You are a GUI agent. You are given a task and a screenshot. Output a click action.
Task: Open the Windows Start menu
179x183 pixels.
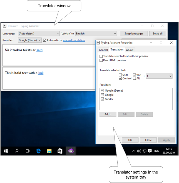tap(6, 151)
